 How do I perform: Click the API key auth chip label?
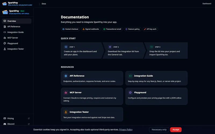tap(151, 29)
